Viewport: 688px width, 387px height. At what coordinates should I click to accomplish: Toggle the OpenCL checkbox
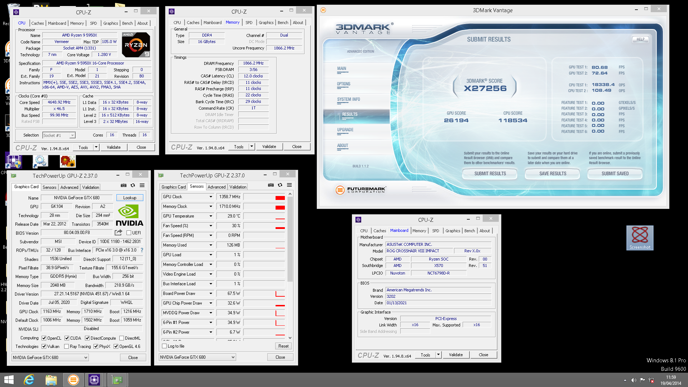tap(44, 338)
